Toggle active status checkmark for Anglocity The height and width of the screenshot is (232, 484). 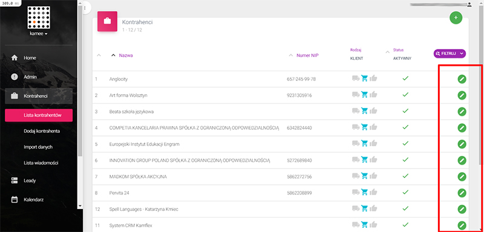coord(405,79)
